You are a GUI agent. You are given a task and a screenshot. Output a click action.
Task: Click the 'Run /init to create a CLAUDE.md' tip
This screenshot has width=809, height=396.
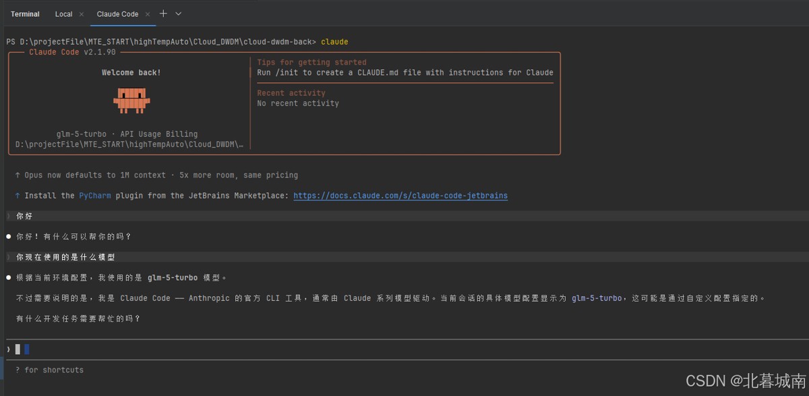click(405, 72)
